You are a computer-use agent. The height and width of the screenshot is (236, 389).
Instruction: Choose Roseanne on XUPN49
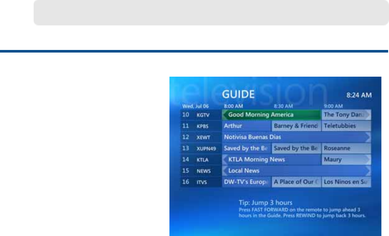(346, 148)
